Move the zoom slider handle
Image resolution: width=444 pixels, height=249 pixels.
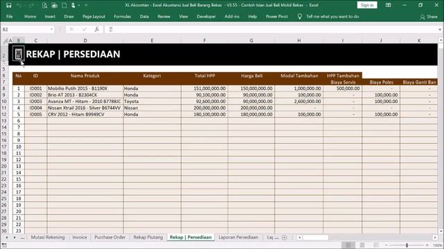[x=407, y=246]
